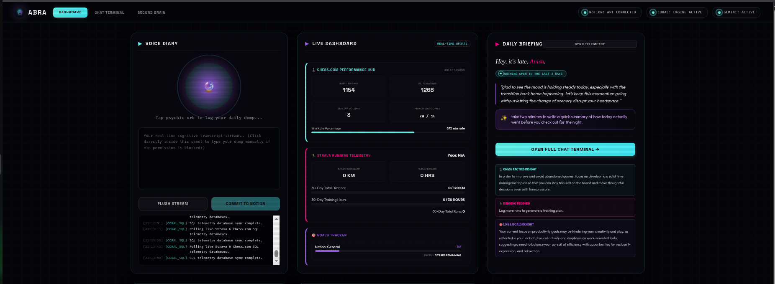Open the Chess Tactics Insight card

(x=565, y=180)
